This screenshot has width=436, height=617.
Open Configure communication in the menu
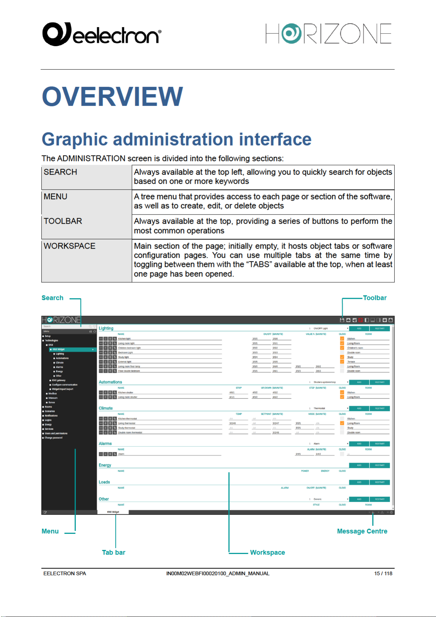click(x=65, y=385)
